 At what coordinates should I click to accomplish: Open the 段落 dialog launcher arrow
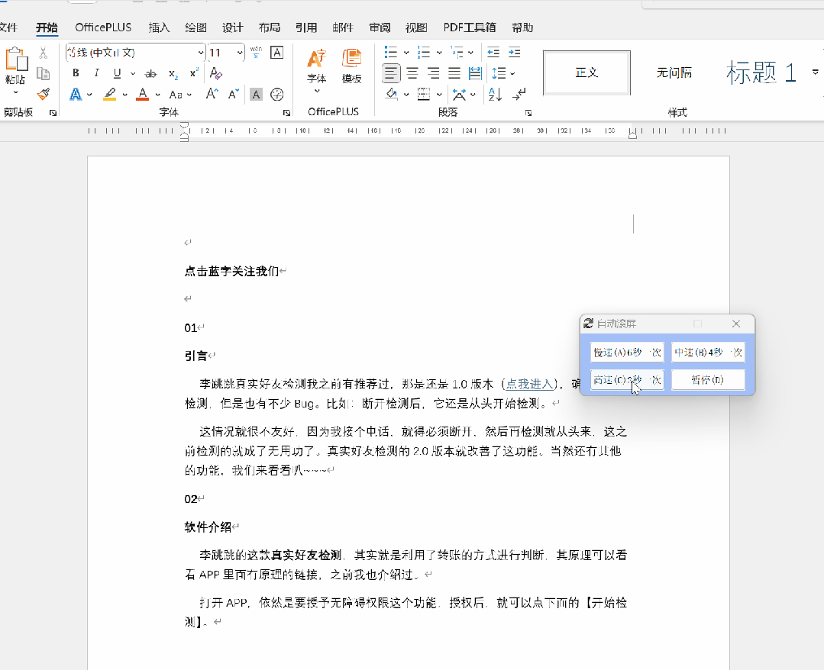tap(528, 111)
